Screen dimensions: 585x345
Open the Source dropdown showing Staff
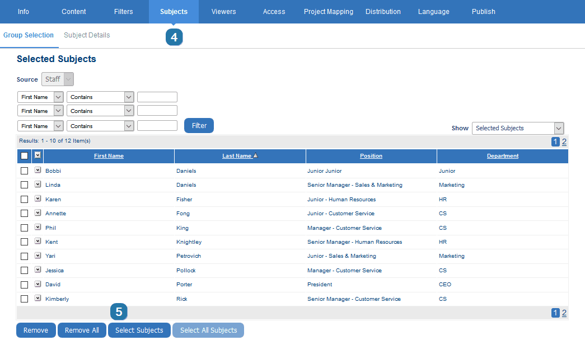coord(57,79)
